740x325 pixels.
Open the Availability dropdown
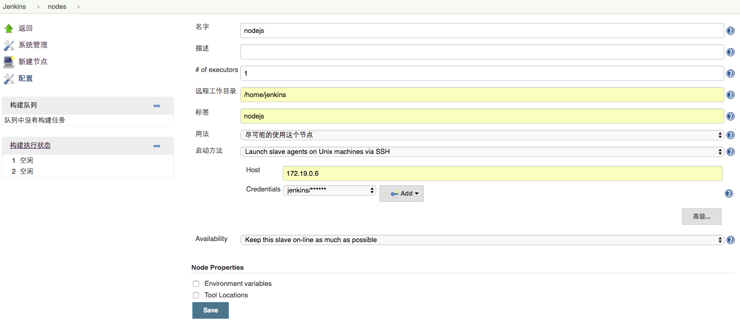(482, 240)
